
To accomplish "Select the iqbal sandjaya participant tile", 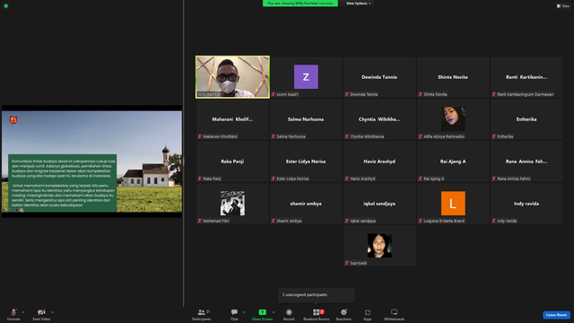I will [379, 204].
